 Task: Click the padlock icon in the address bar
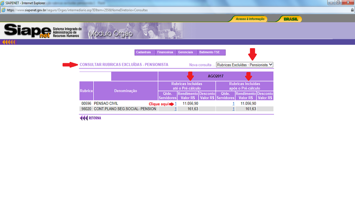pyautogui.click(x=352, y=9)
